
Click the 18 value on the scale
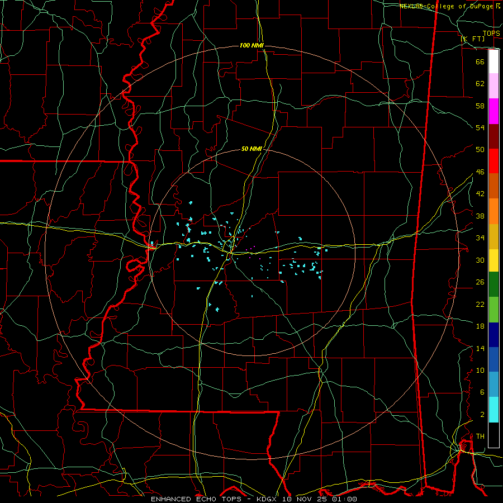pos(480,326)
